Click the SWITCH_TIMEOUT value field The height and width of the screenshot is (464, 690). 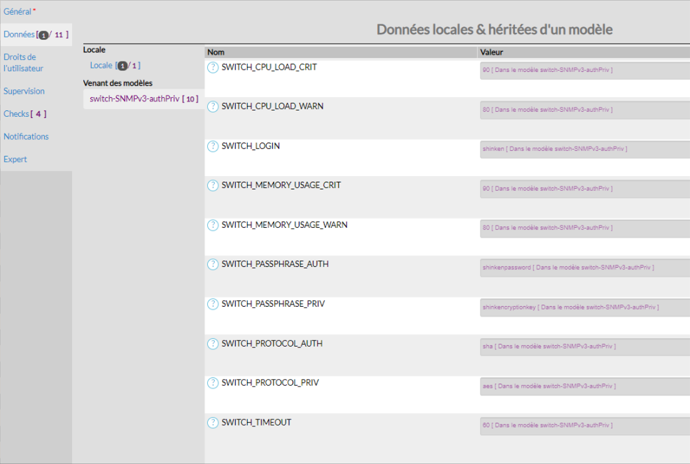(x=584, y=426)
